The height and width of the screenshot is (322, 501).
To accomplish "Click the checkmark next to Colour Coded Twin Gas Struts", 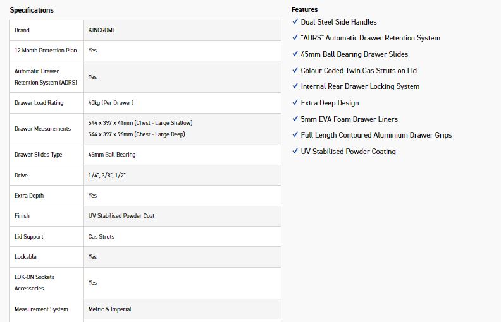I will click(x=295, y=70).
